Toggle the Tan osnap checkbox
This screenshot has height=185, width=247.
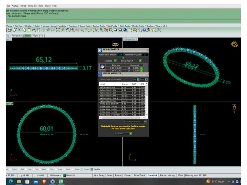click(x=48, y=170)
